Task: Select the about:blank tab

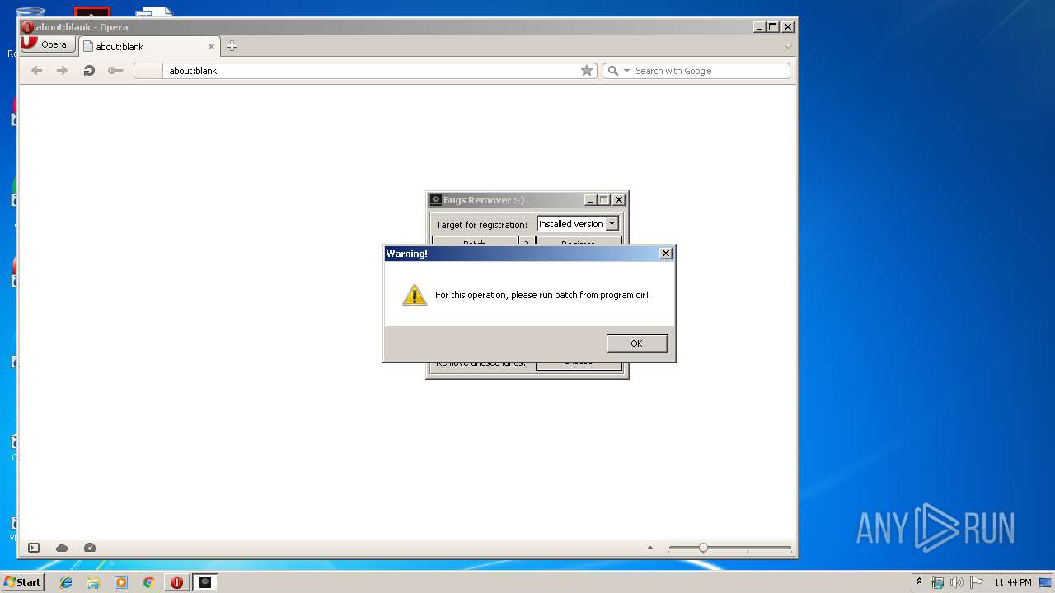Action: [x=148, y=47]
